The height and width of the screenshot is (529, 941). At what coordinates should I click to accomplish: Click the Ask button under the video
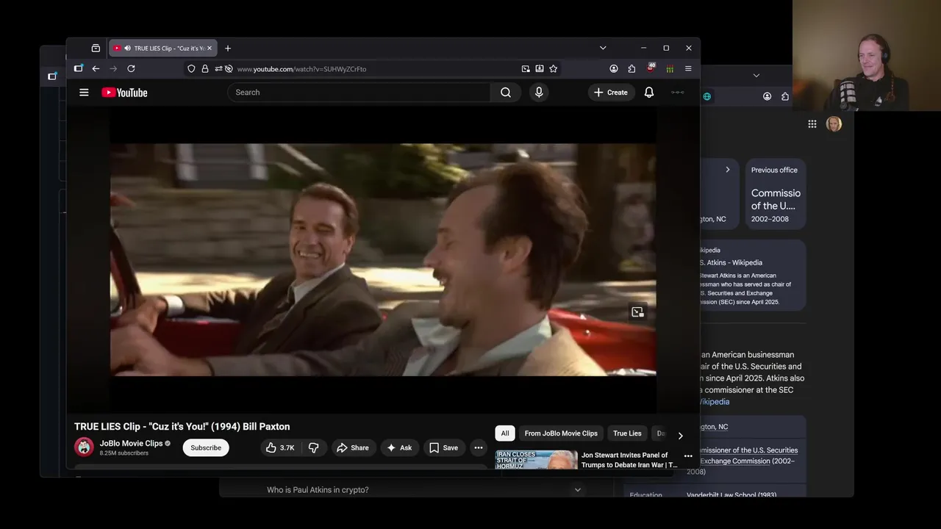point(399,447)
